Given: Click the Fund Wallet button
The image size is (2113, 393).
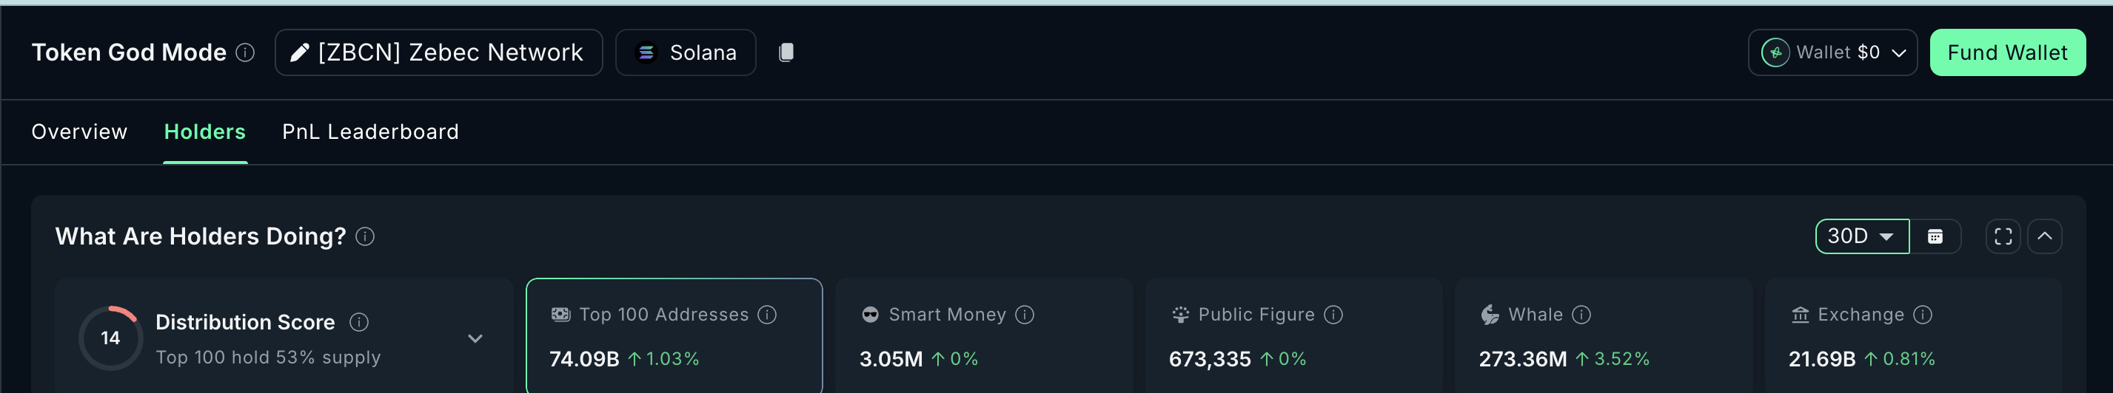Looking at the screenshot, I should [x=2006, y=52].
